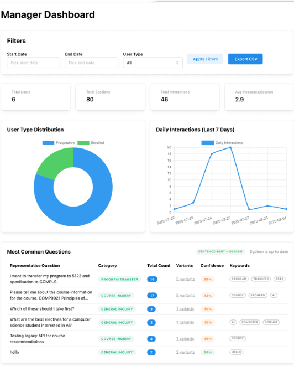Click GENERAL INQUIRY badge in hello row
Viewport: 294px width, 366px height.
click(117, 352)
